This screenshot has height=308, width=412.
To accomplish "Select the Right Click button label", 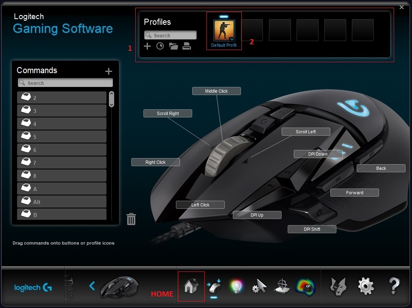I will pos(156,162).
